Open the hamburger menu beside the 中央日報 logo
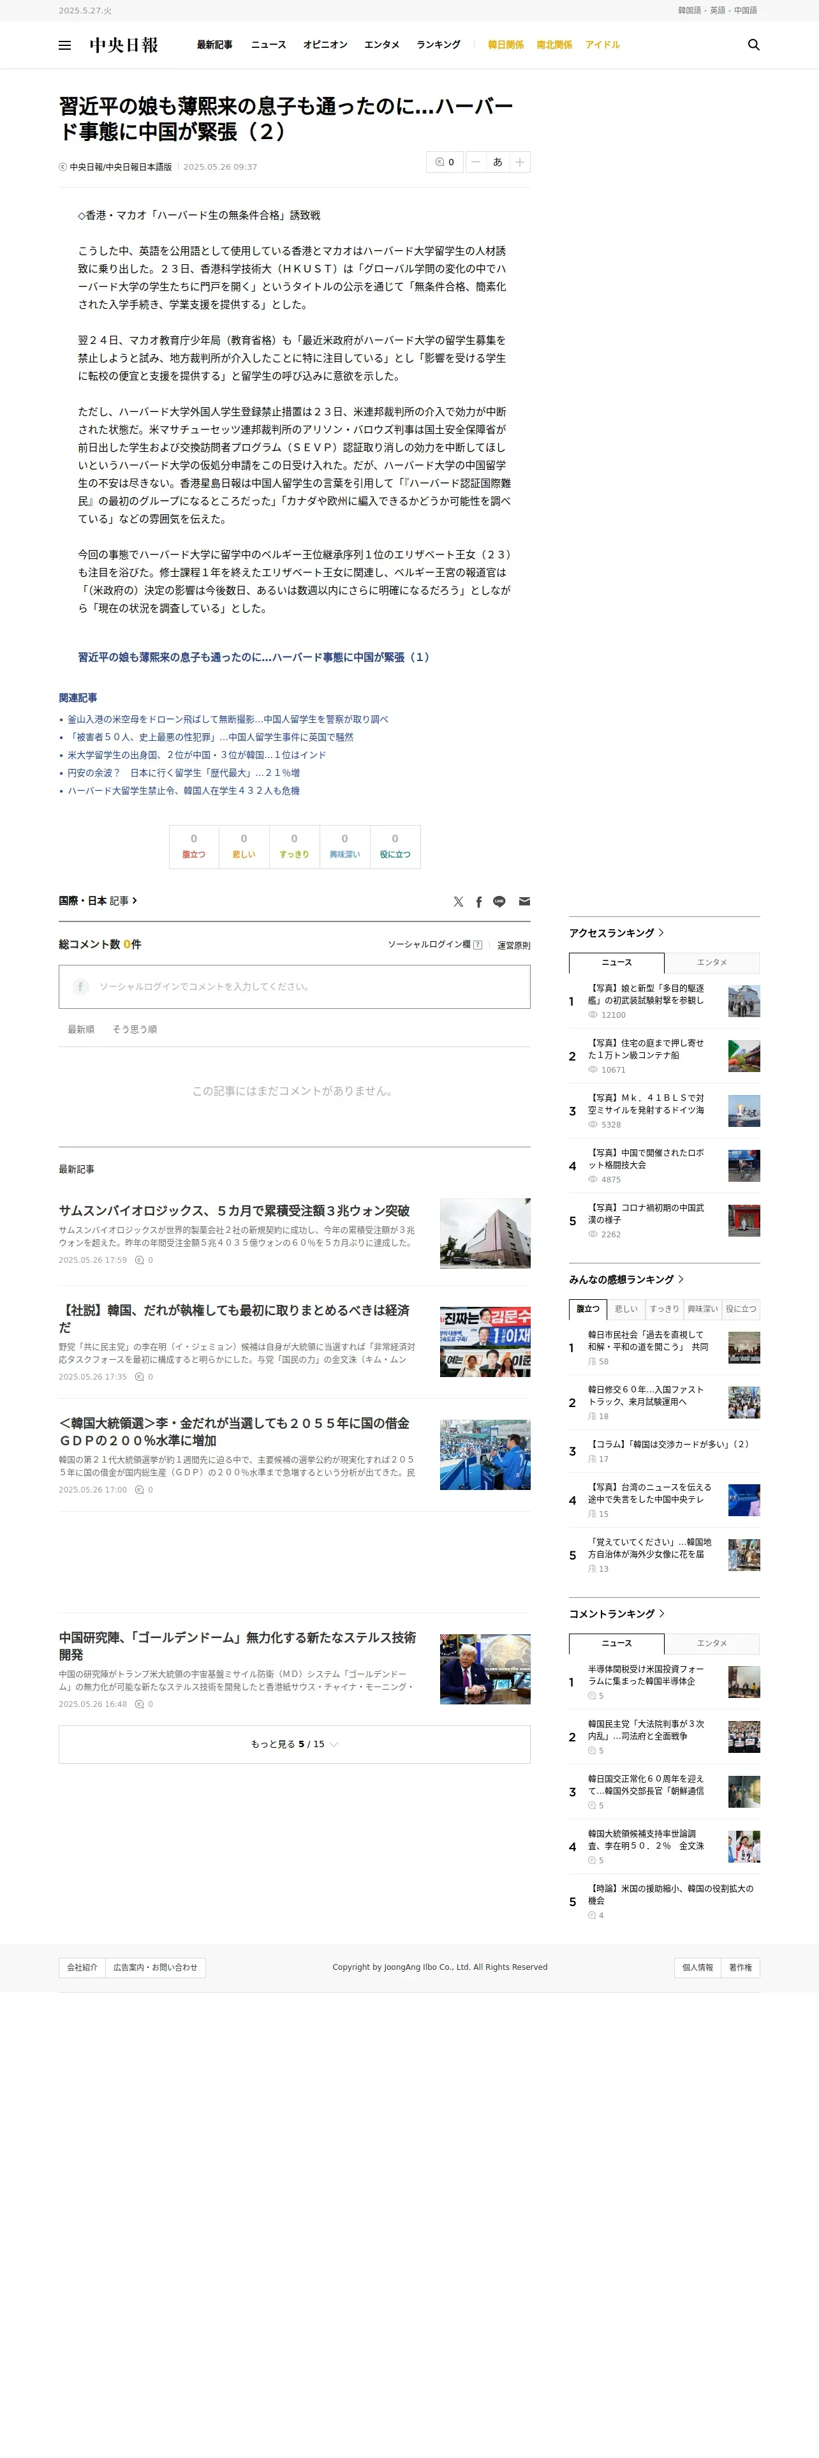The width and height of the screenshot is (819, 2458). (x=65, y=45)
